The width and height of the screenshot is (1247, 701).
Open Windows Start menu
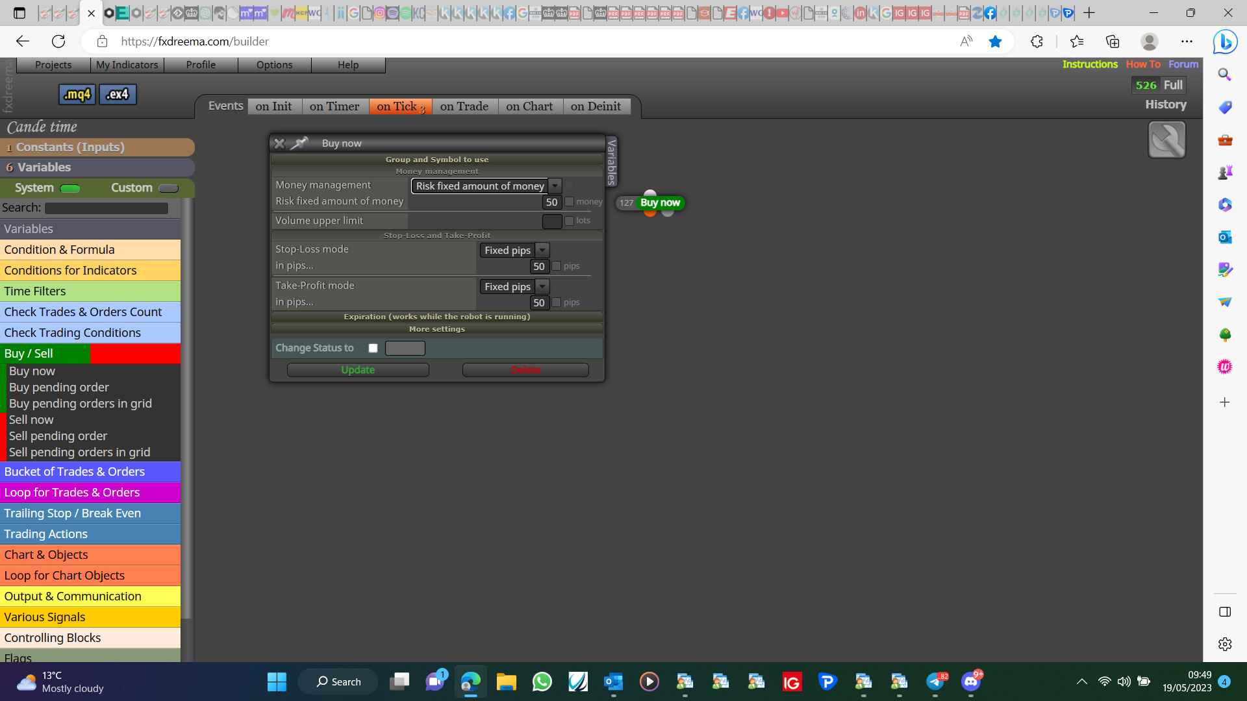point(277,682)
